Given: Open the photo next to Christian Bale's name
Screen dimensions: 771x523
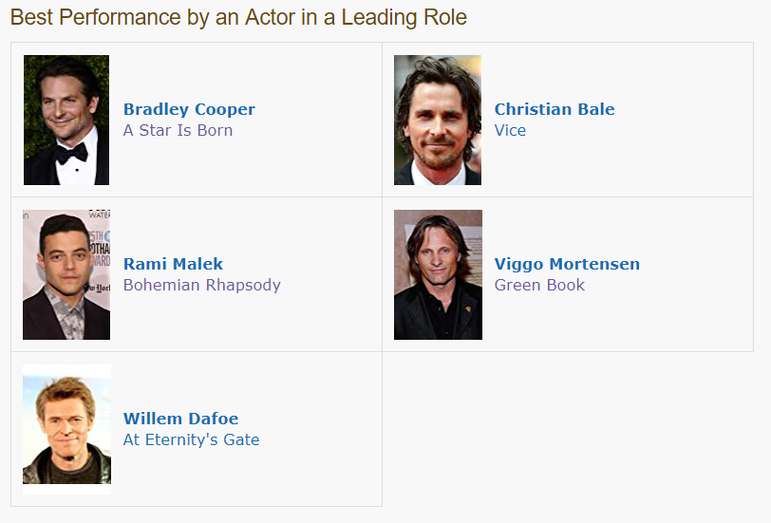Looking at the screenshot, I should 438,120.
